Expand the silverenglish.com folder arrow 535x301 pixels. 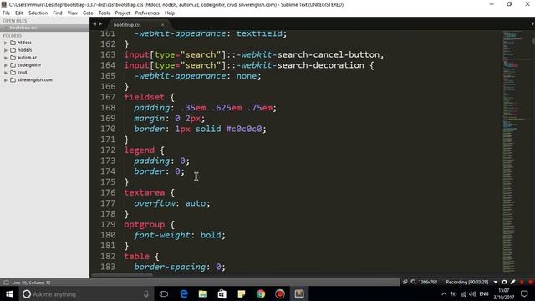click(x=6, y=80)
